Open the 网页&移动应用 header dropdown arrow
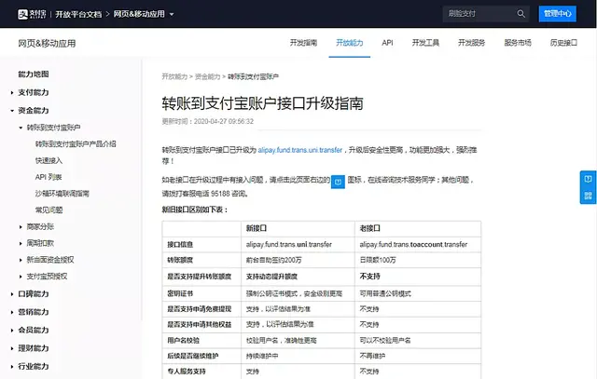This screenshot has width=597, height=379. 172,15
